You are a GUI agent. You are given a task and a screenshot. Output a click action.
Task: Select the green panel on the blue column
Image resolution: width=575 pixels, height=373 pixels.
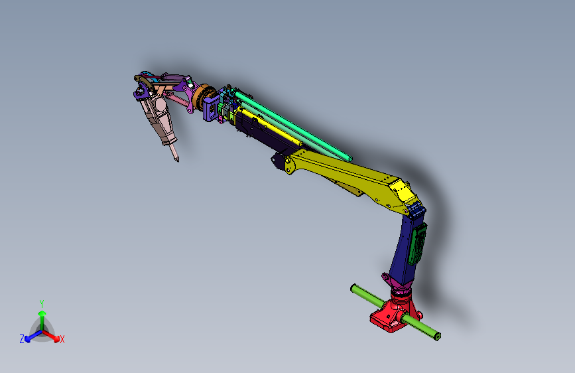pos(418,244)
